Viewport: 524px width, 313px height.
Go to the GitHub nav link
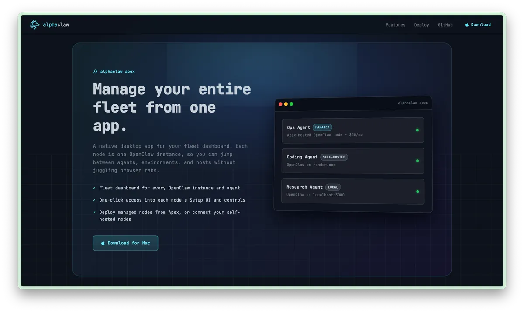pyautogui.click(x=445, y=25)
